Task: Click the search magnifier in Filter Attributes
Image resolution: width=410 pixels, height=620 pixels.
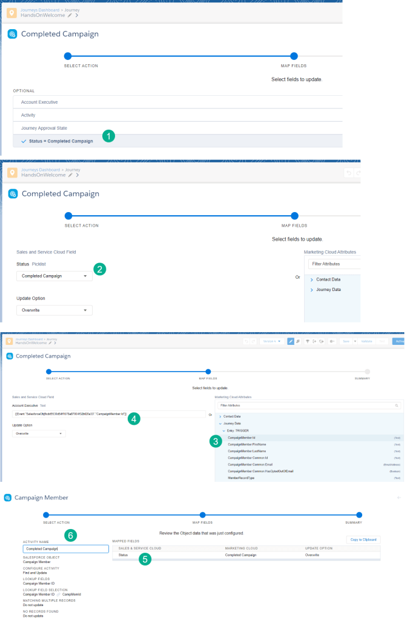Action: [x=397, y=405]
